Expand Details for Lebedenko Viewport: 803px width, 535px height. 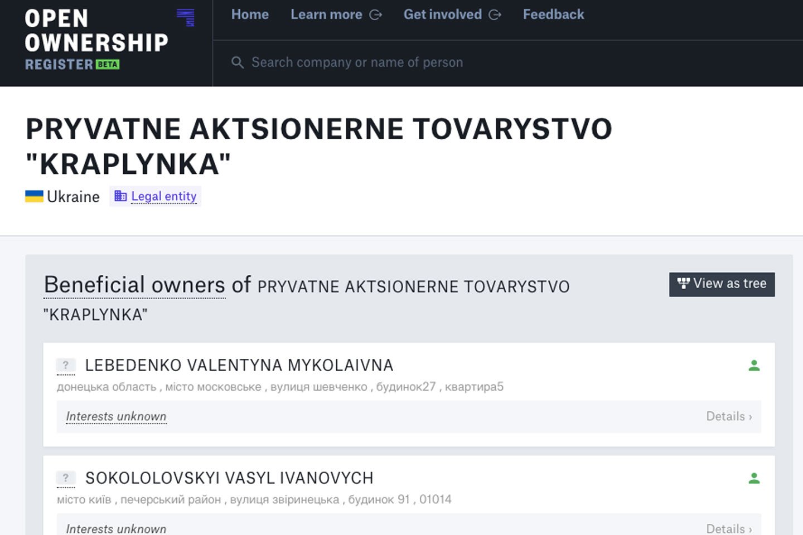point(729,417)
